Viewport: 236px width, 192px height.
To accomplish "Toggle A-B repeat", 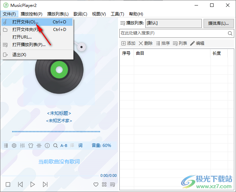I will click(64, 146).
